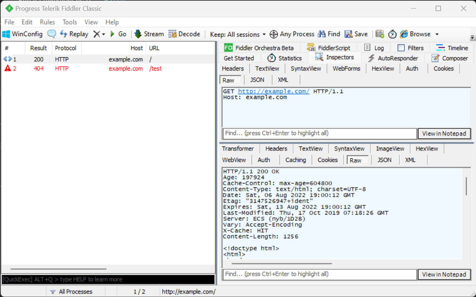Expand Keep: All sessions dropdown
Image resolution: width=476 pixels, height=297 pixels.
[x=238, y=34]
